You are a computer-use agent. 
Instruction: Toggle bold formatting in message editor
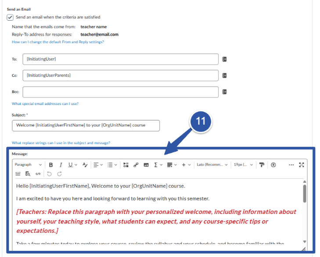point(51,165)
